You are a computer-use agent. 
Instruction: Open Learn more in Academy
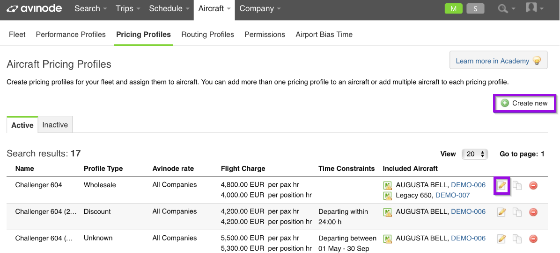(x=498, y=61)
